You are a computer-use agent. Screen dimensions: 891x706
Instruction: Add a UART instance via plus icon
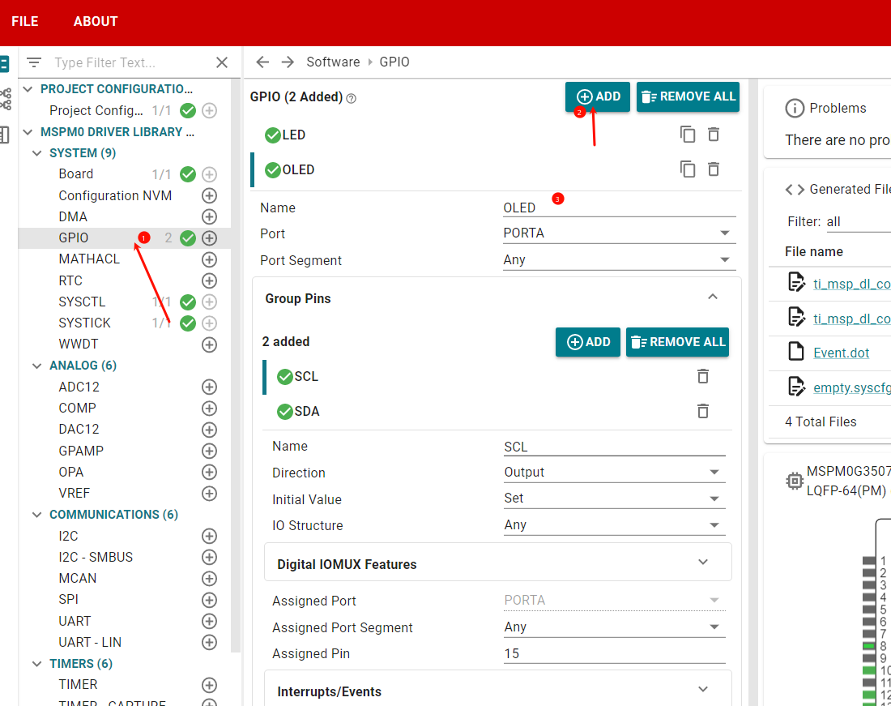tap(209, 622)
